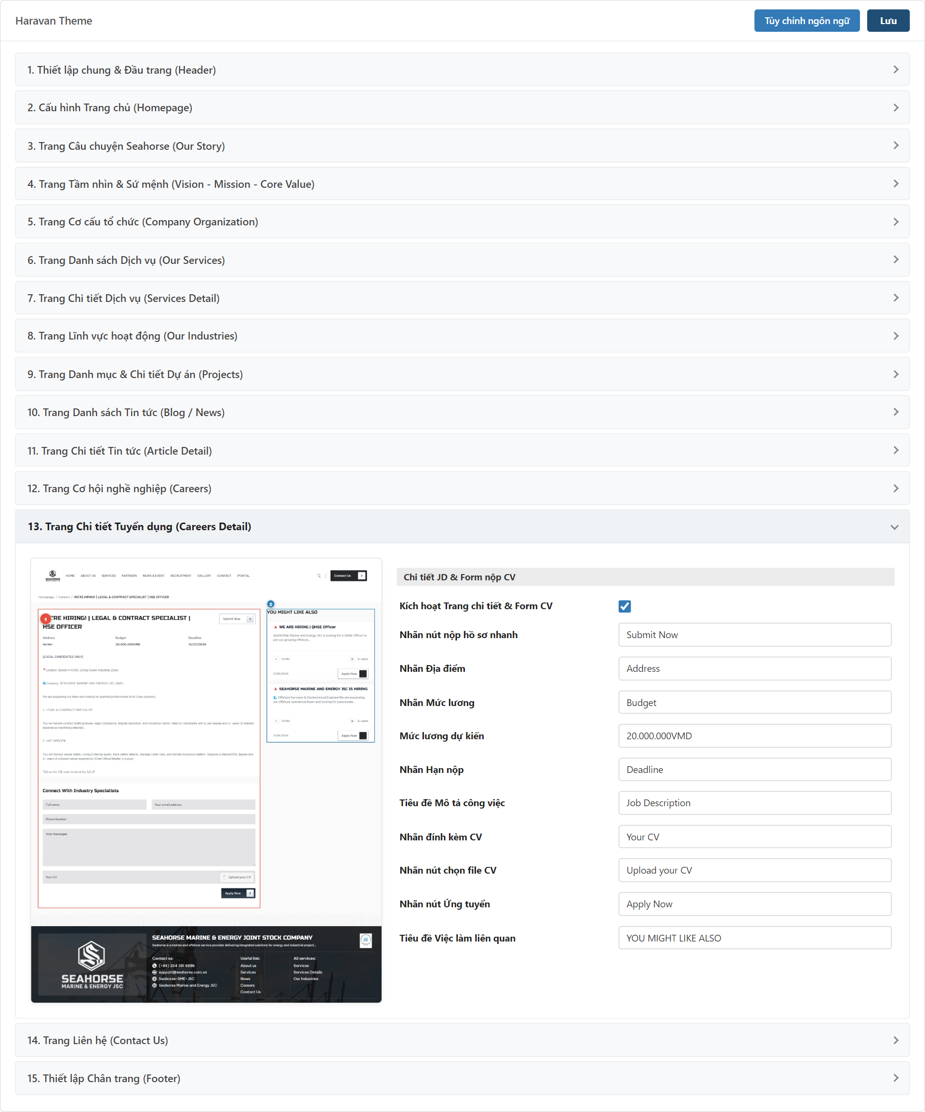Edit the Nhãn Hạn nộp Deadline field

click(x=754, y=770)
